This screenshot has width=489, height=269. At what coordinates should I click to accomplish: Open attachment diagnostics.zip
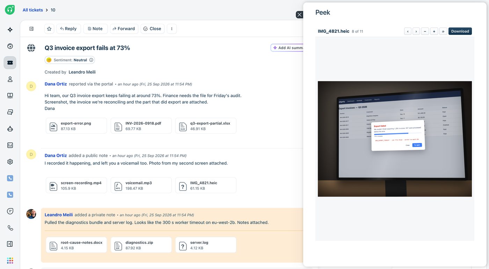click(141, 245)
